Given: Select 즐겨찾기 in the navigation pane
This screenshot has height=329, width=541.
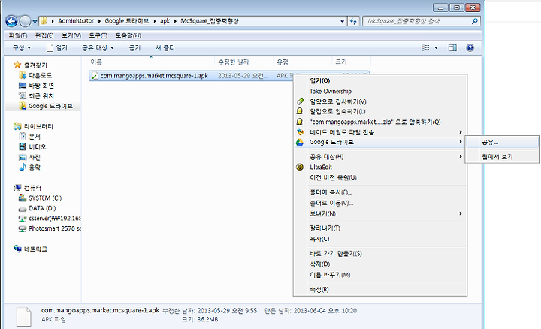Looking at the screenshot, I should click(x=30, y=65).
